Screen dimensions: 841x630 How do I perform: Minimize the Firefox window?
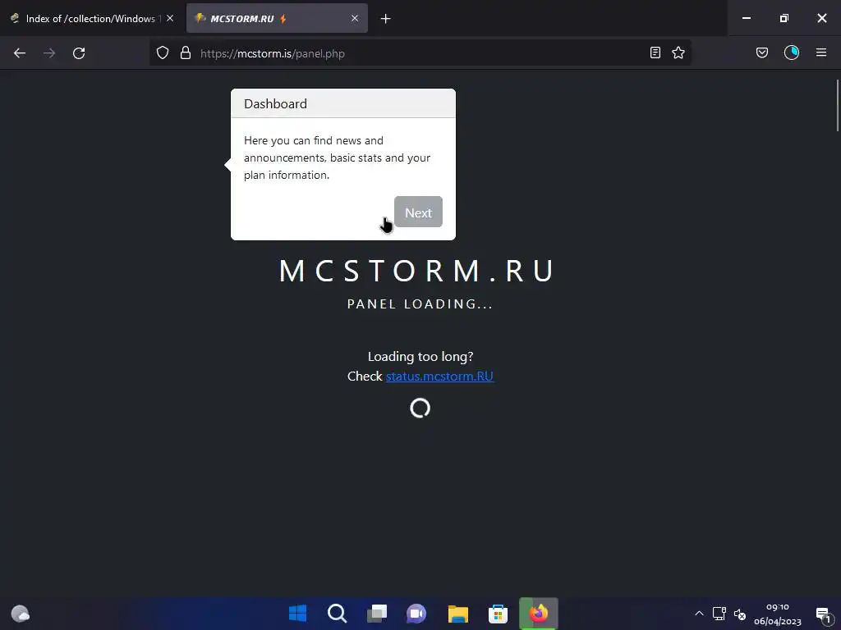(746, 18)
